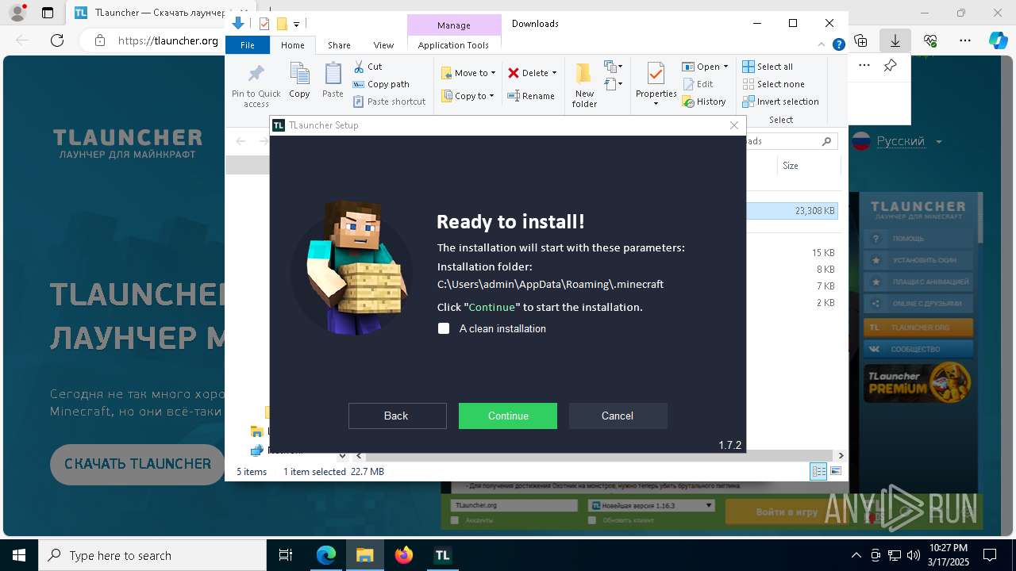Tick the 'A clean installation' checkbox
Image resolution: width=1016 pixels, height=571 pixels.
coord(444,328)
